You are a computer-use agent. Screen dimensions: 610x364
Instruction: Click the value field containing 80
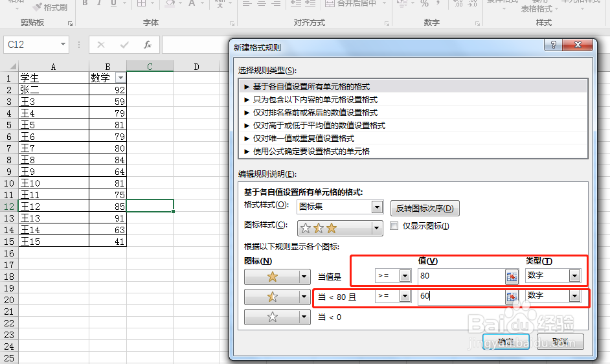[x=462, y=276]
